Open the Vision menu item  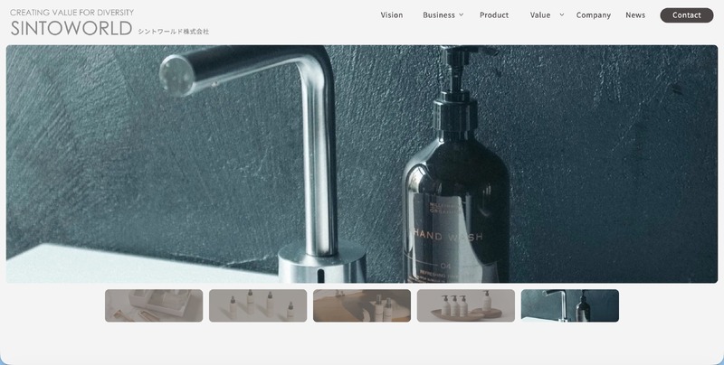392,15
